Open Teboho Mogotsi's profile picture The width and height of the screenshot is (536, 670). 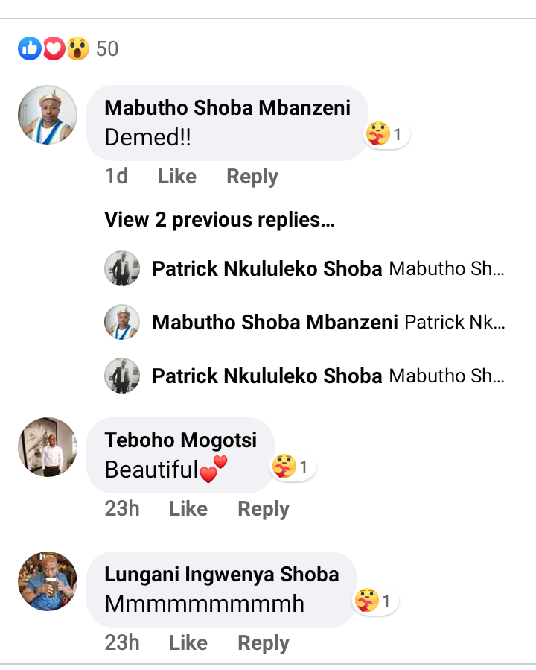pos(48,446)
